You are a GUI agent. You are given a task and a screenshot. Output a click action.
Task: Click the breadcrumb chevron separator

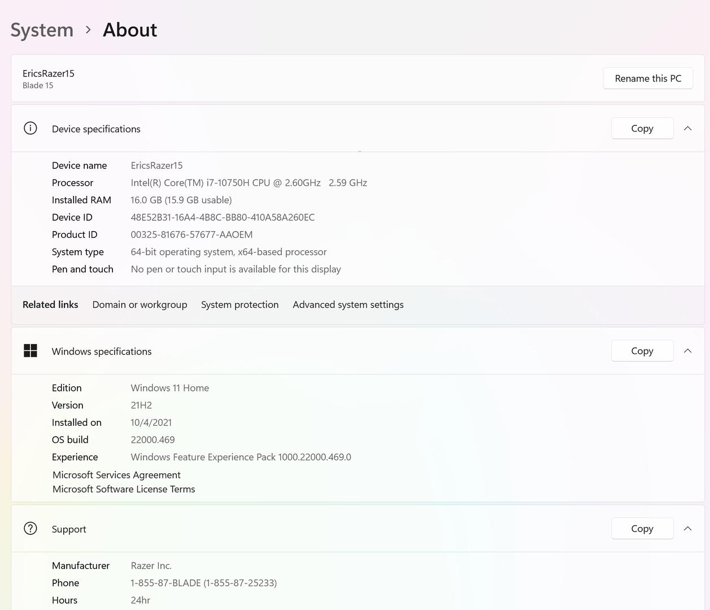(x=88, y=29)
